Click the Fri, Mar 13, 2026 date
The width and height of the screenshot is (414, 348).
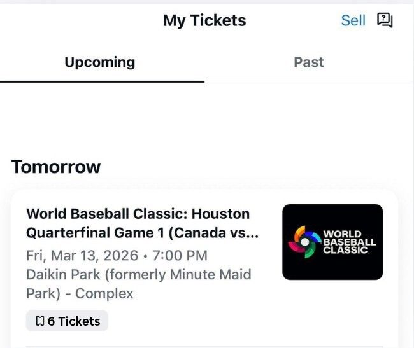click(x=82, y=256)
